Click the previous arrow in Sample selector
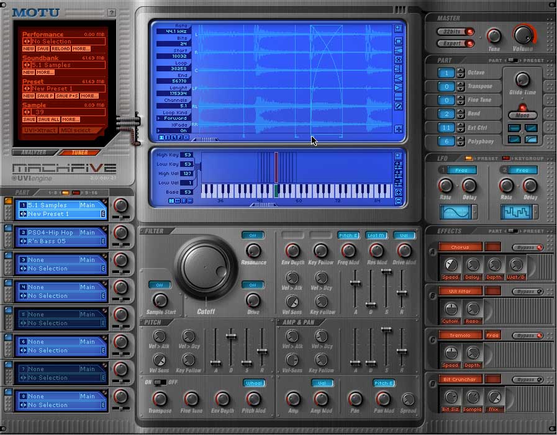Screen dimensions: 557x435 (x=24, y=112)
